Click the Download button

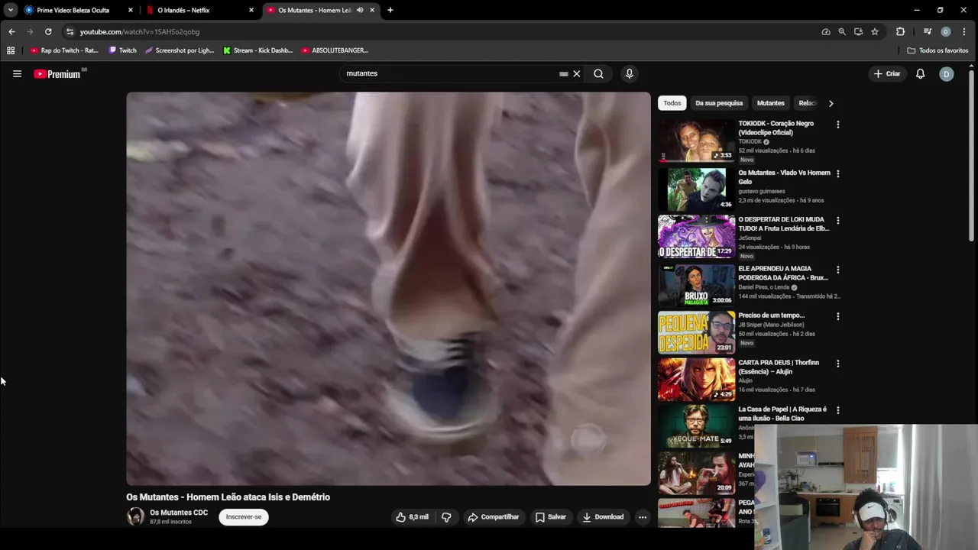603,517
